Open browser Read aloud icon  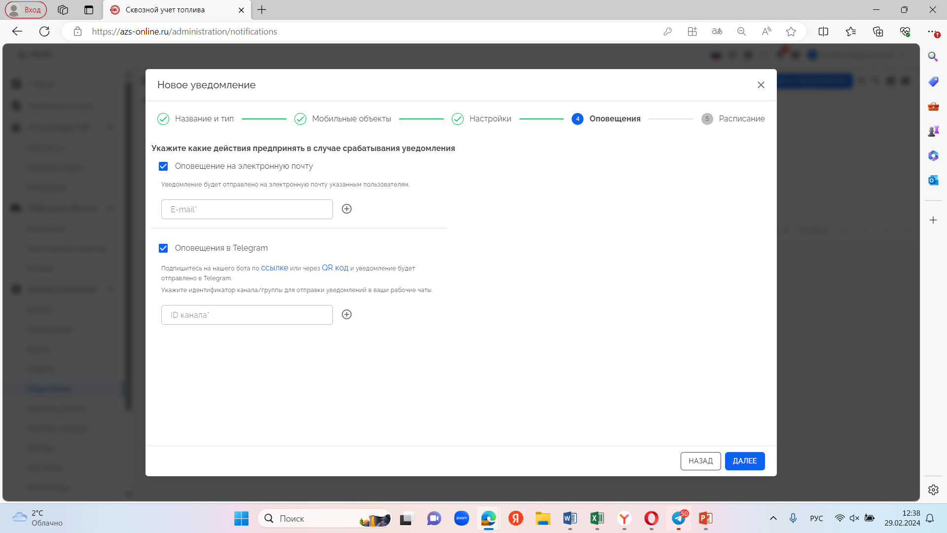click(x=766, y=32)
